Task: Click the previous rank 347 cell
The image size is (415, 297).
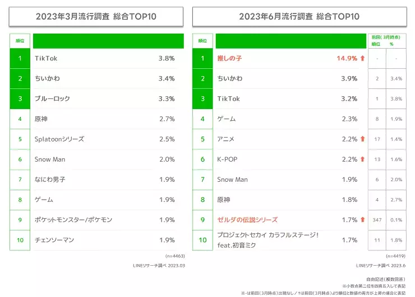Action: tap(377, 220)
